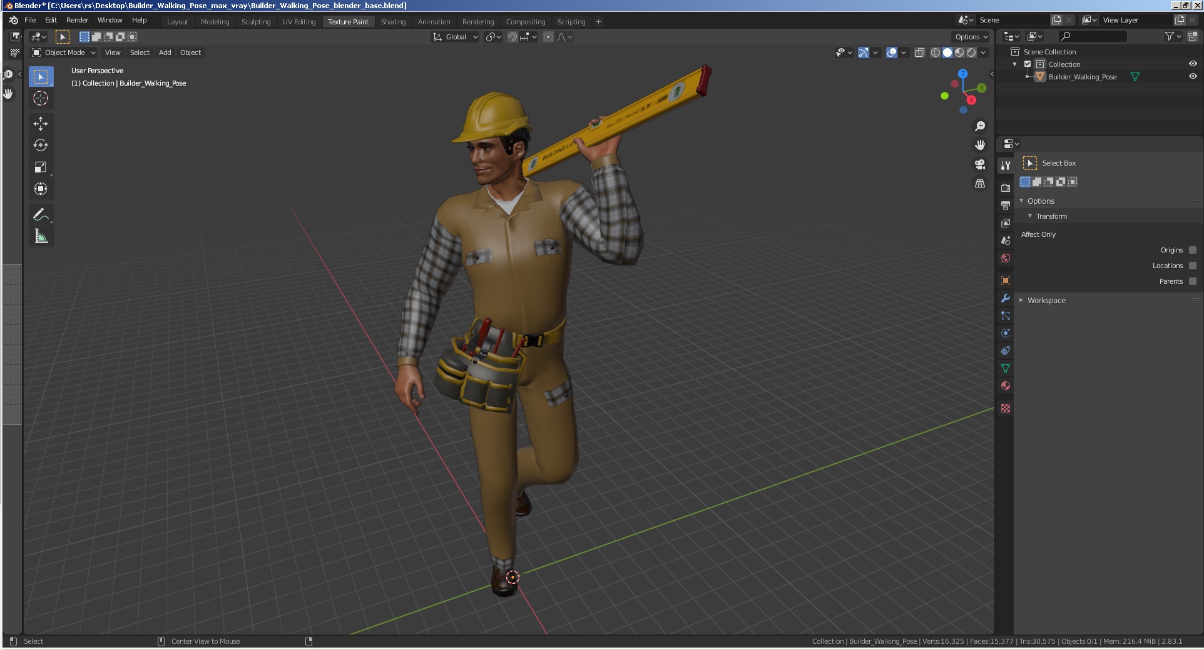Viewport: 1204px width, 650px height.
Task: Switch perspective/orthographic with grid gizmo
Action: (x=980, y=184)
